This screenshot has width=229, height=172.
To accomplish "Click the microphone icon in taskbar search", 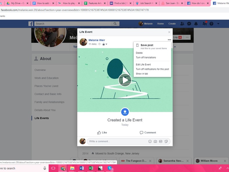I will click(x=45, y=168).
